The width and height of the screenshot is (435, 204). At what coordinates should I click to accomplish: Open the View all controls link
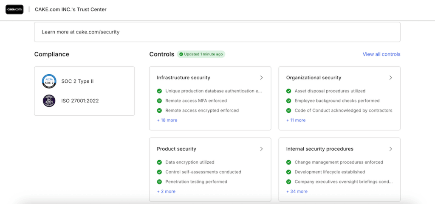click(x=381, y=54)
